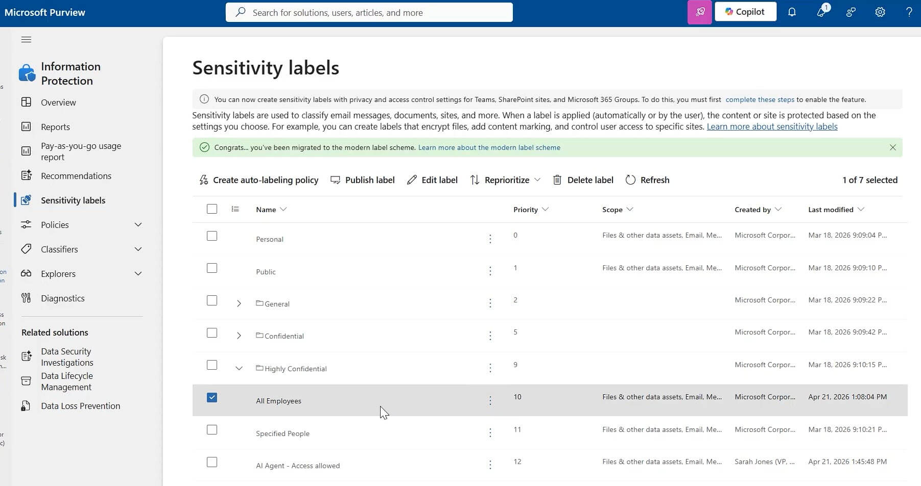Click the Classifiers tag icon
Screen dimensions: 921x486
point(26,249)
